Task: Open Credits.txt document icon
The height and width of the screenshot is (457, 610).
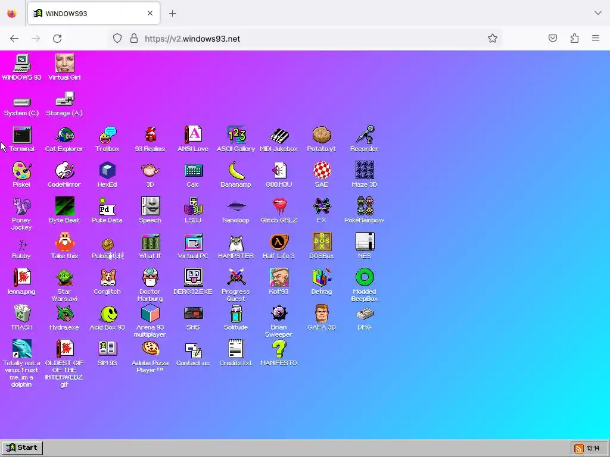Action: click(236, 349)
